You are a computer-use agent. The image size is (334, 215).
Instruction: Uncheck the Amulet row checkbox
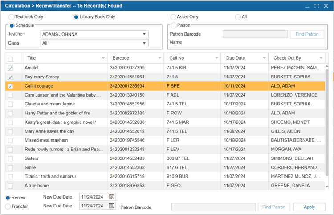tap(10, 68)
